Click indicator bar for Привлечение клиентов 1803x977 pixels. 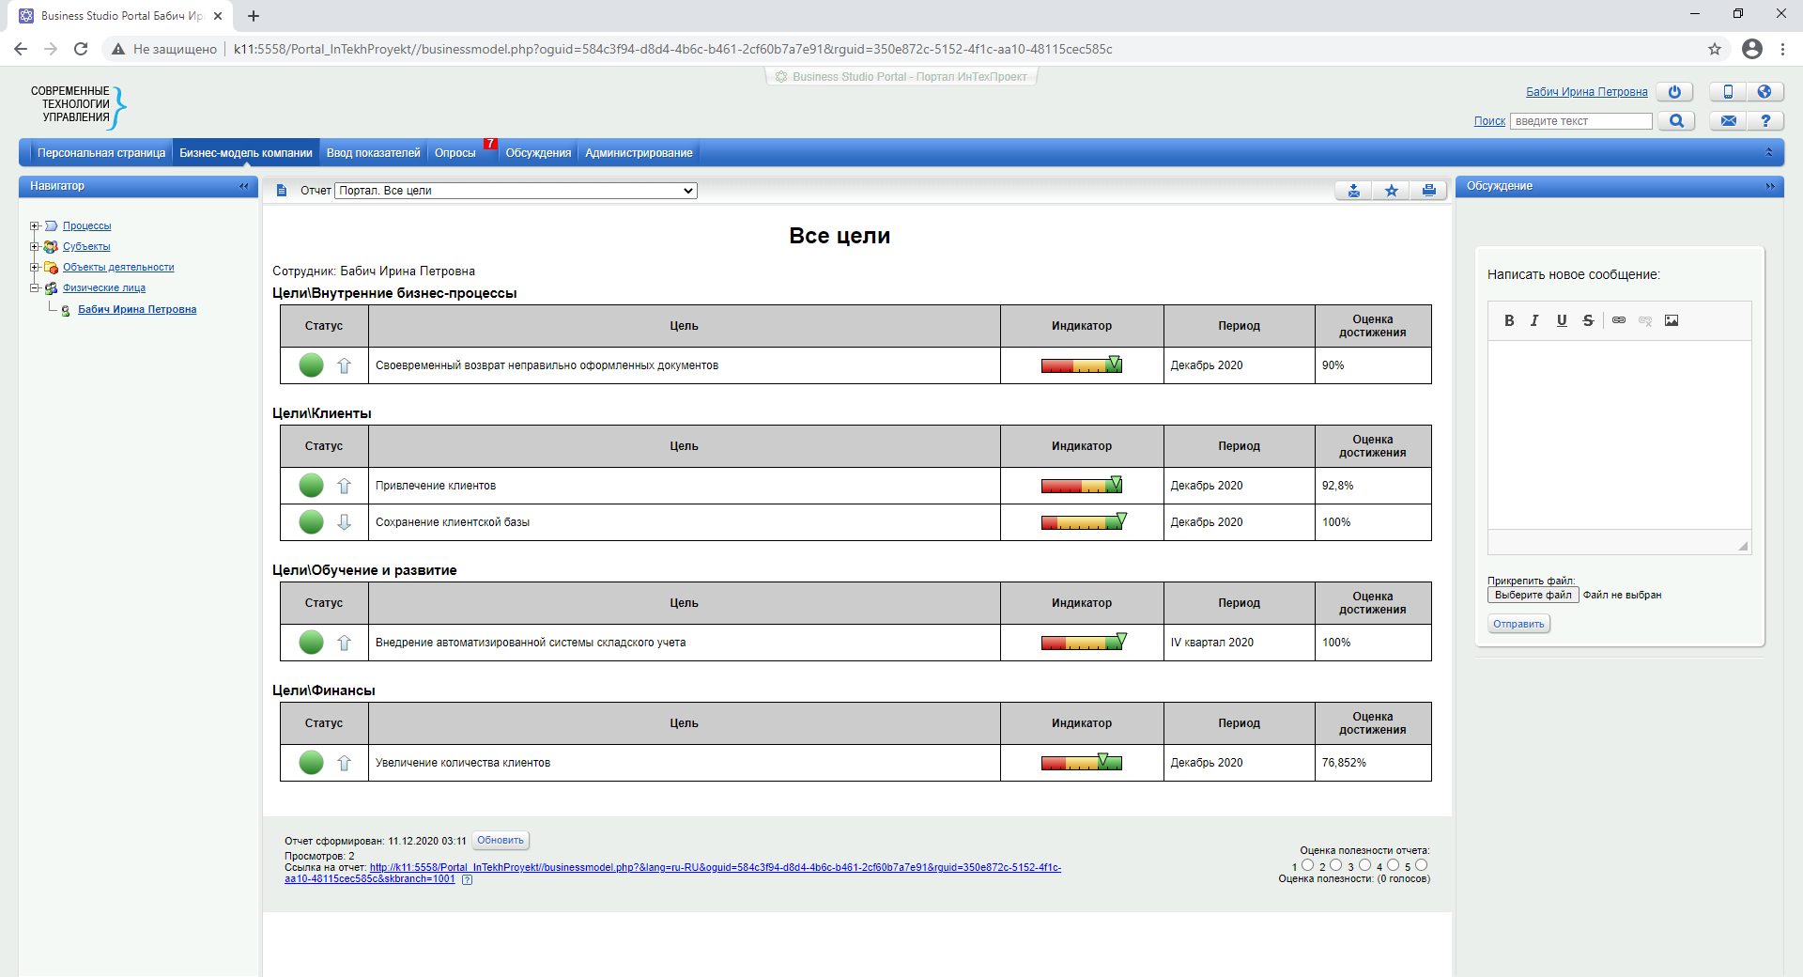[x=1081, y=486]
